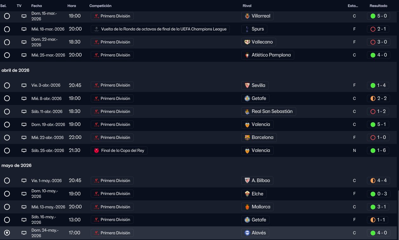Select the radio button for the Alavés match
This screenshot has height=240, width=399.
tap(7, 233)
